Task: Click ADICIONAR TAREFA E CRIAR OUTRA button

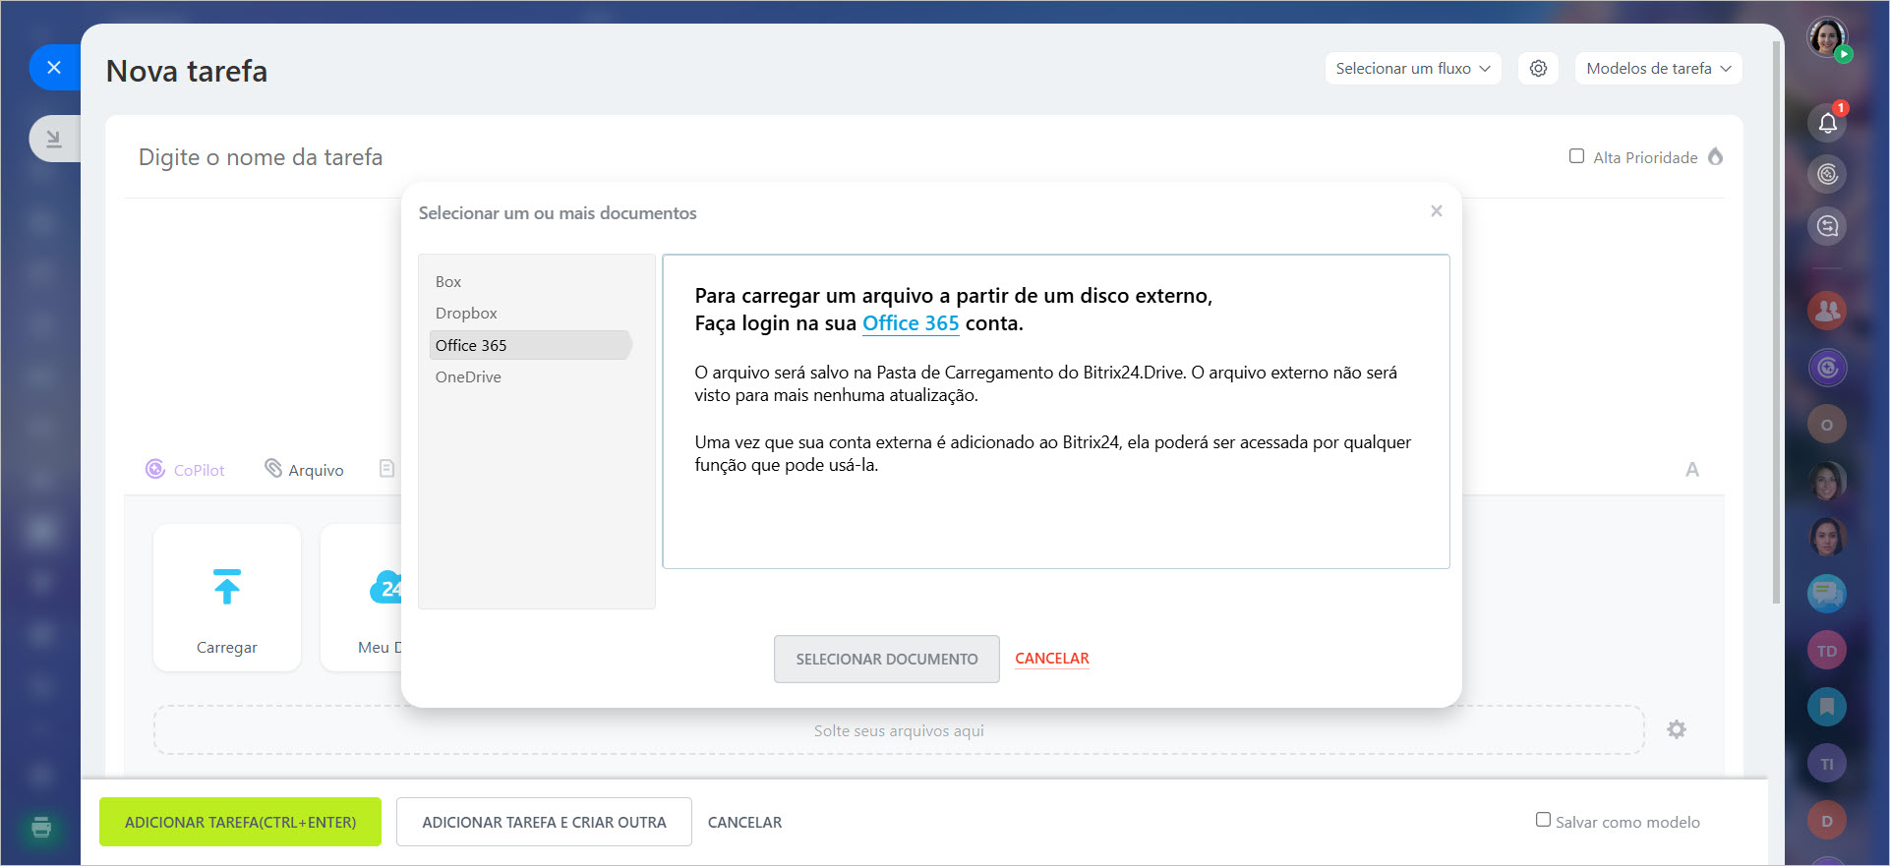Action: click(544, 822)
